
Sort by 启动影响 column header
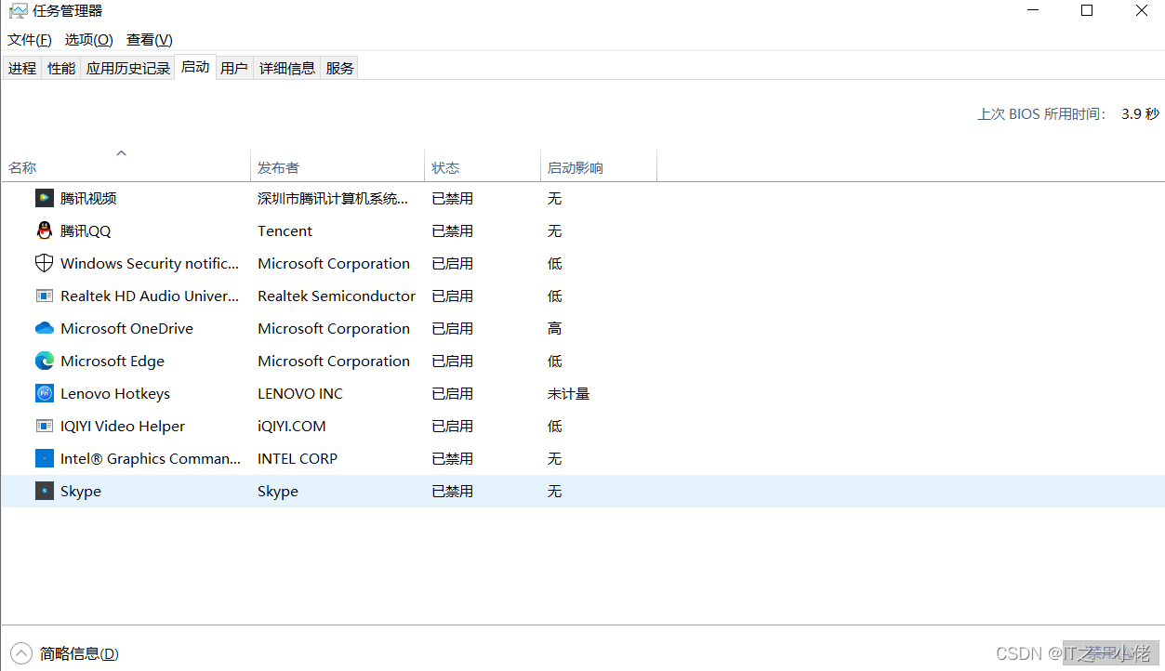[599, 167]
